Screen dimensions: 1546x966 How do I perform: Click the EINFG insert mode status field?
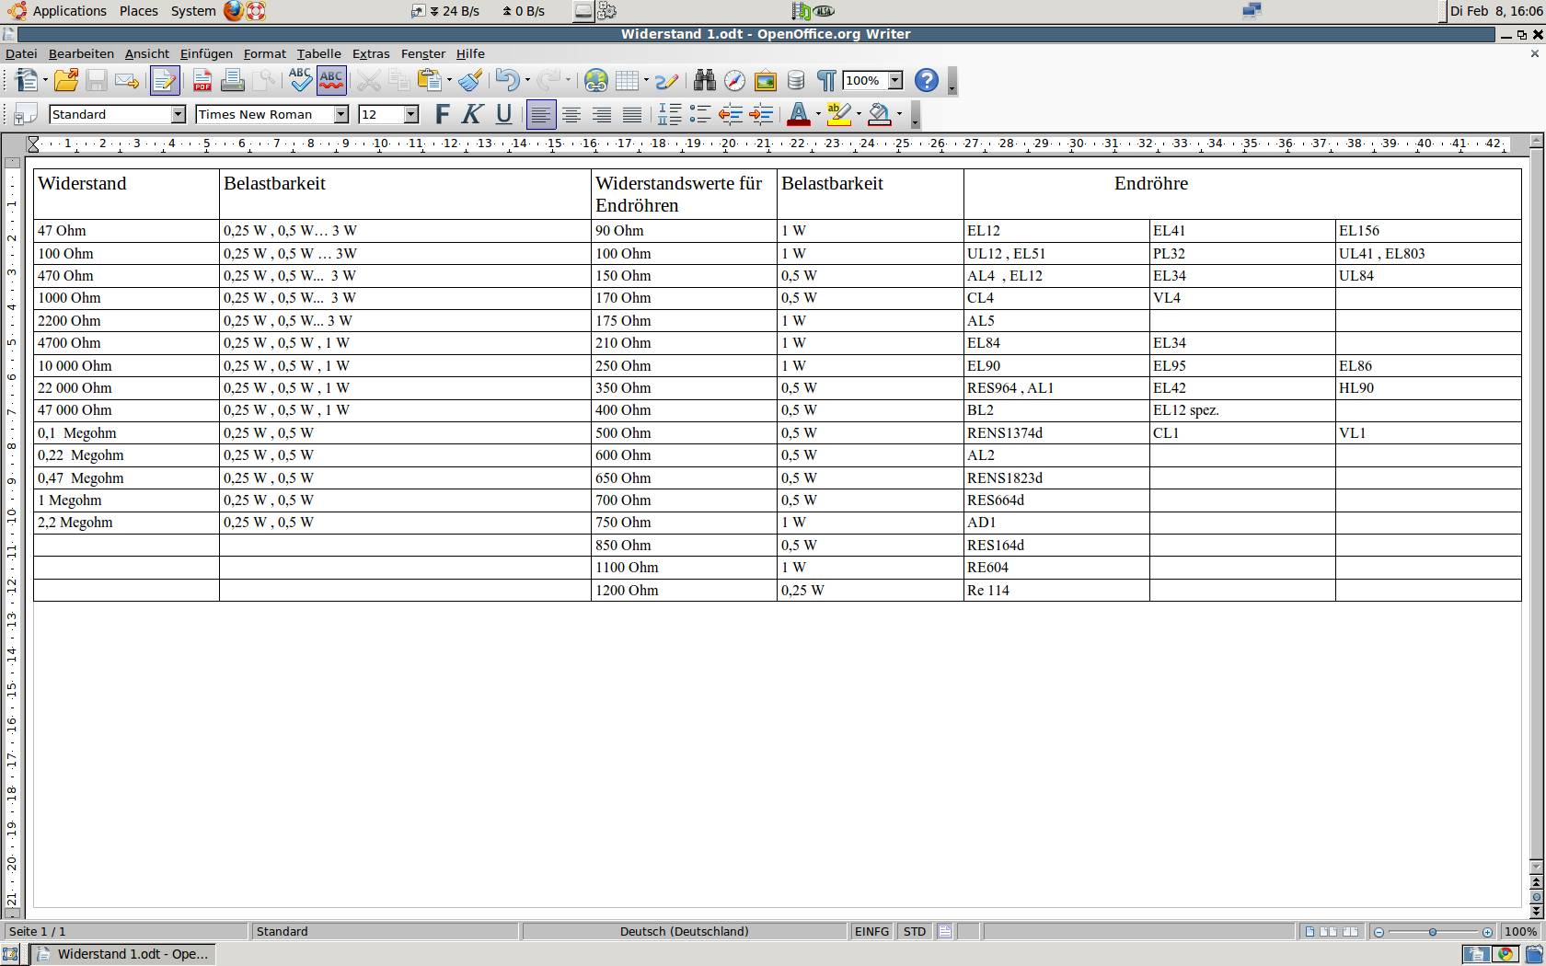click(x=871, y=932)
